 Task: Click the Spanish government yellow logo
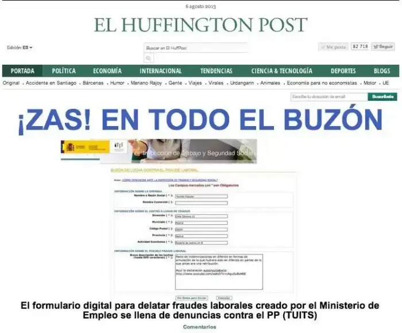point(85,147)
